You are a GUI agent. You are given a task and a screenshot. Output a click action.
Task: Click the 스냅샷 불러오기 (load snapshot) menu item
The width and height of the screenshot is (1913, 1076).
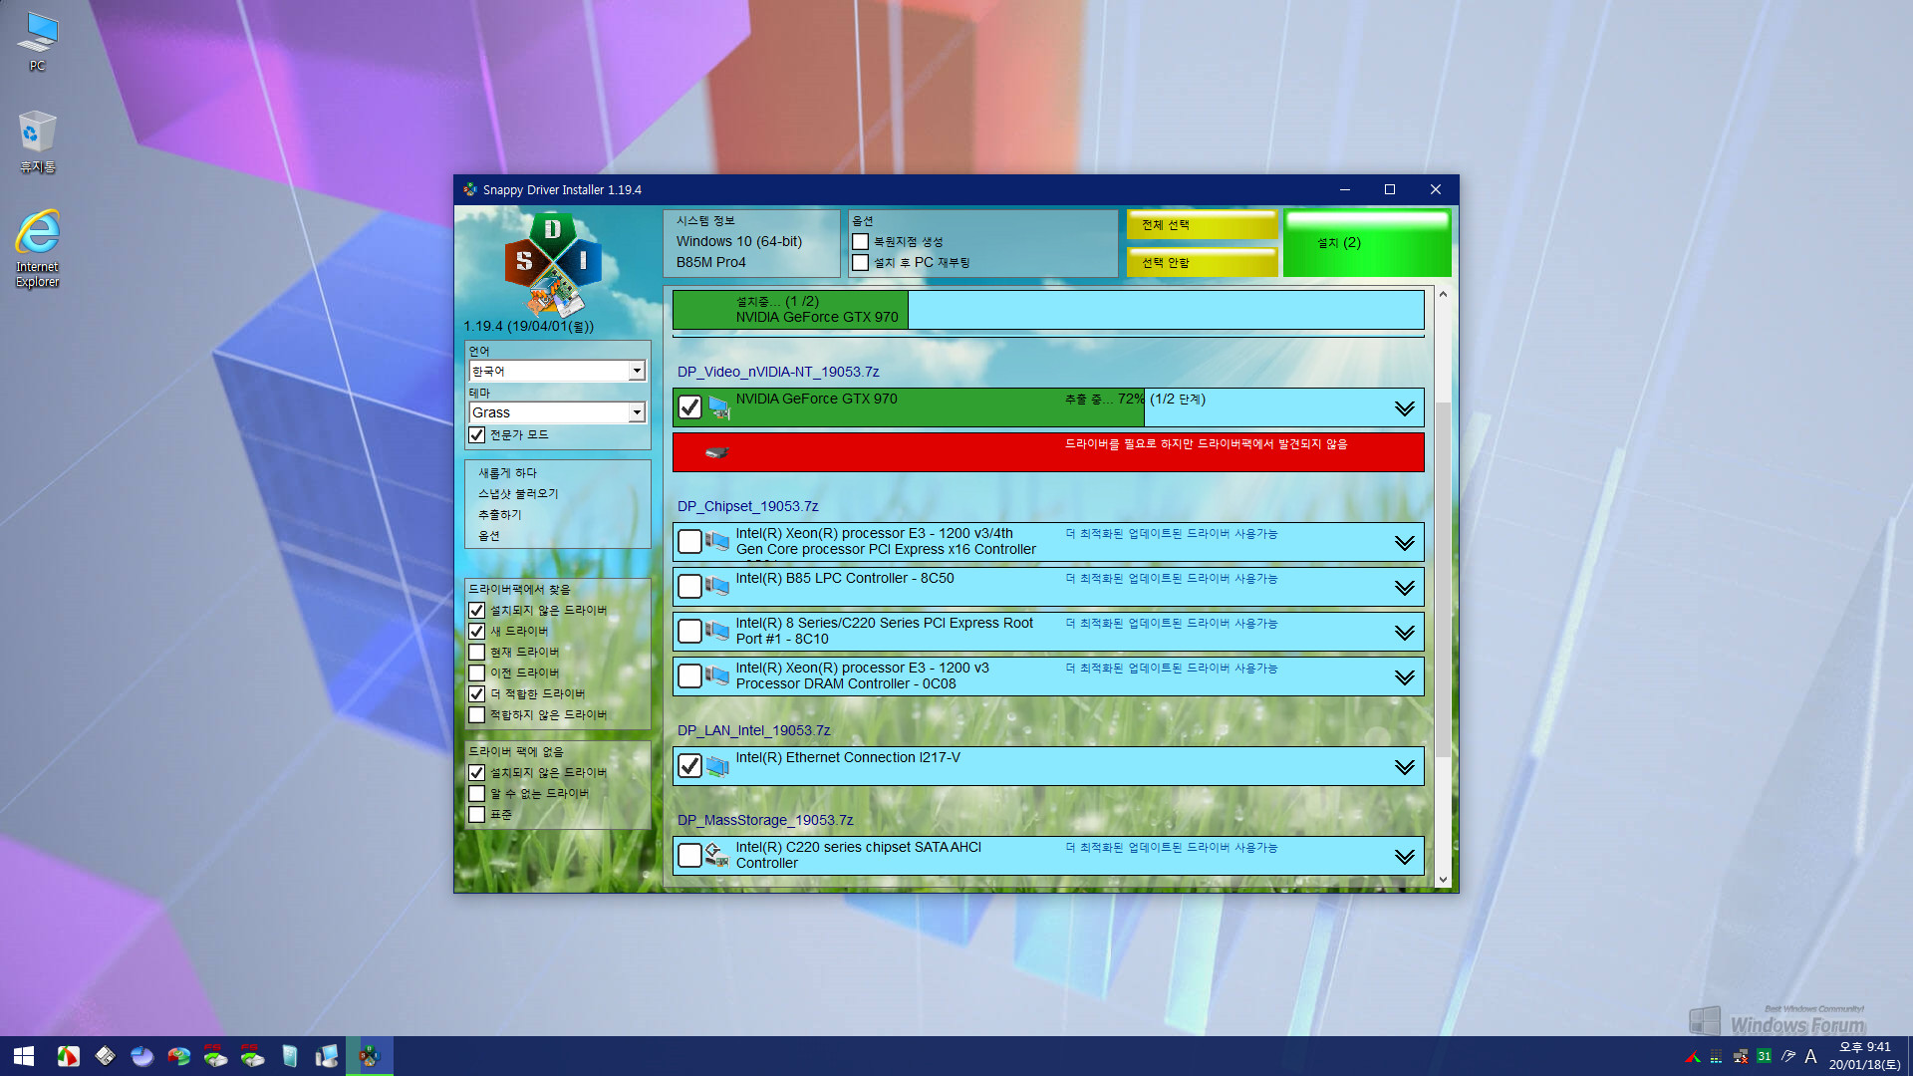518,494
